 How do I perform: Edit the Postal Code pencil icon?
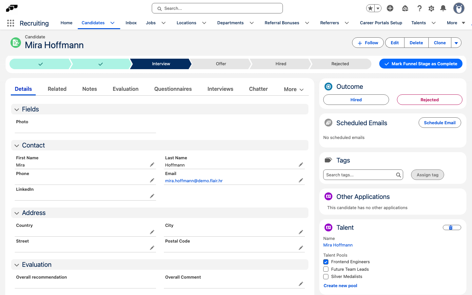(301, 248)
